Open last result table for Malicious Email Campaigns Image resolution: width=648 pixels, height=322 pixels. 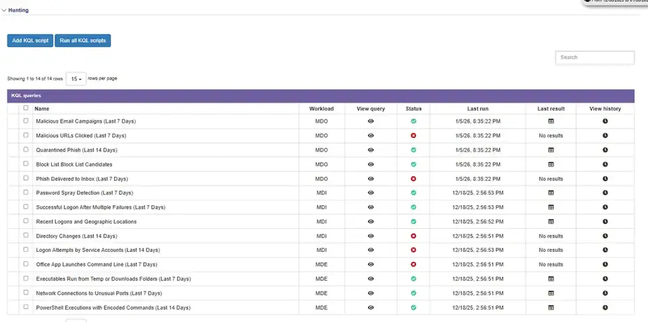(551, 121)
